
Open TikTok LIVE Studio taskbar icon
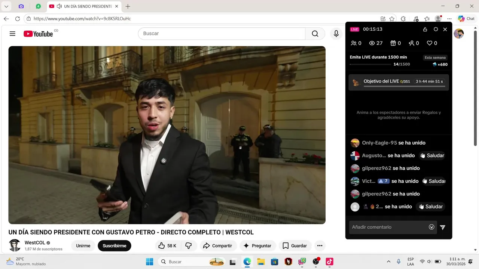pos(329,262)
